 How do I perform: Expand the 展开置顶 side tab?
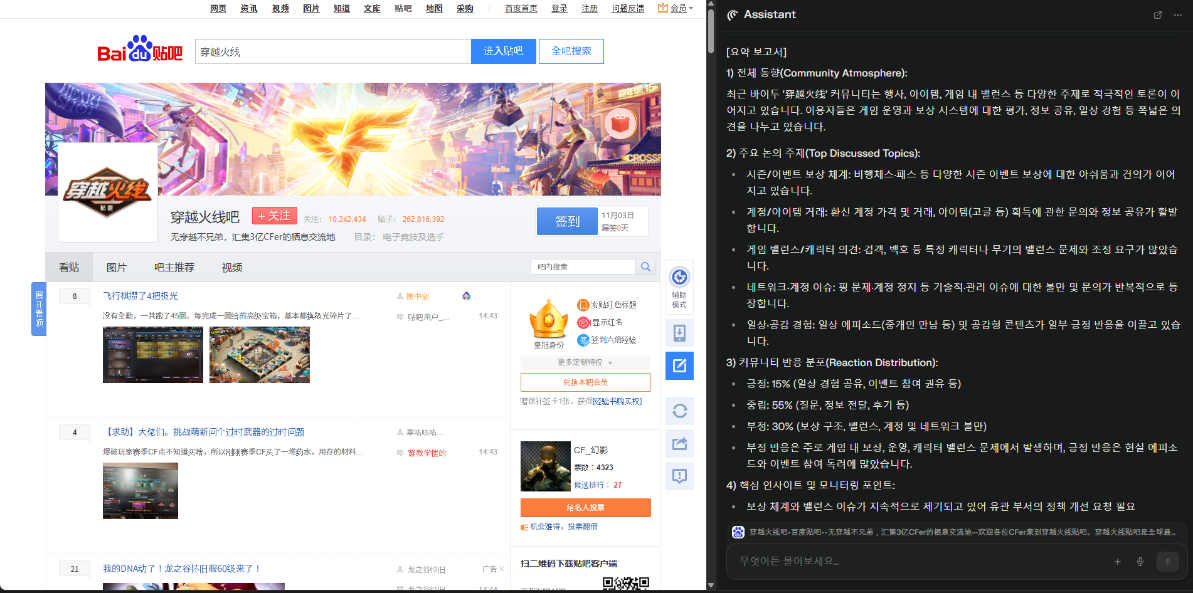39,309
